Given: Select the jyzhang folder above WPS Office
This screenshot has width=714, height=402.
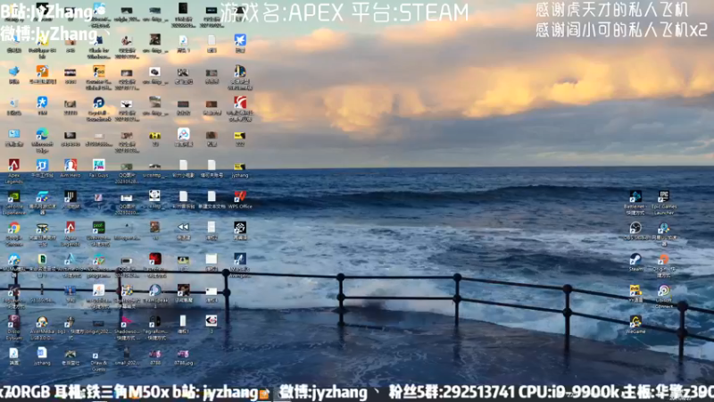Looking at the screenshot, I should [240, 165].
